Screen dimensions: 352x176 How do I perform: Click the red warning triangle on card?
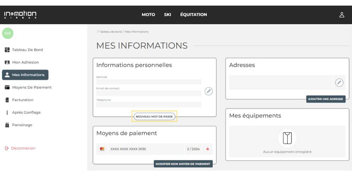tap(207, 149)
